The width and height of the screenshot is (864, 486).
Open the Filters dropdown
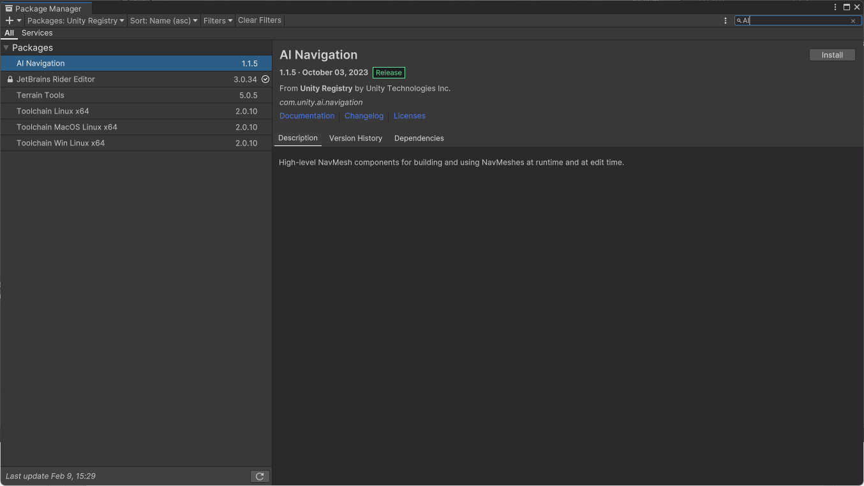(218, 20)
